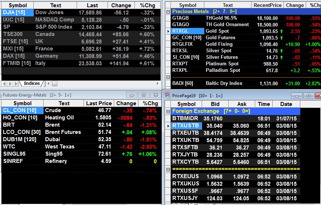
Task: Minimize the Futures-Energy-Metals window
Action: [132, 95]
